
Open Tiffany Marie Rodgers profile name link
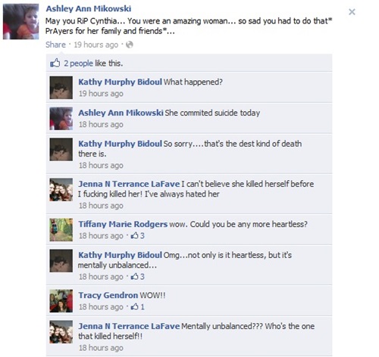pos(123,224)
